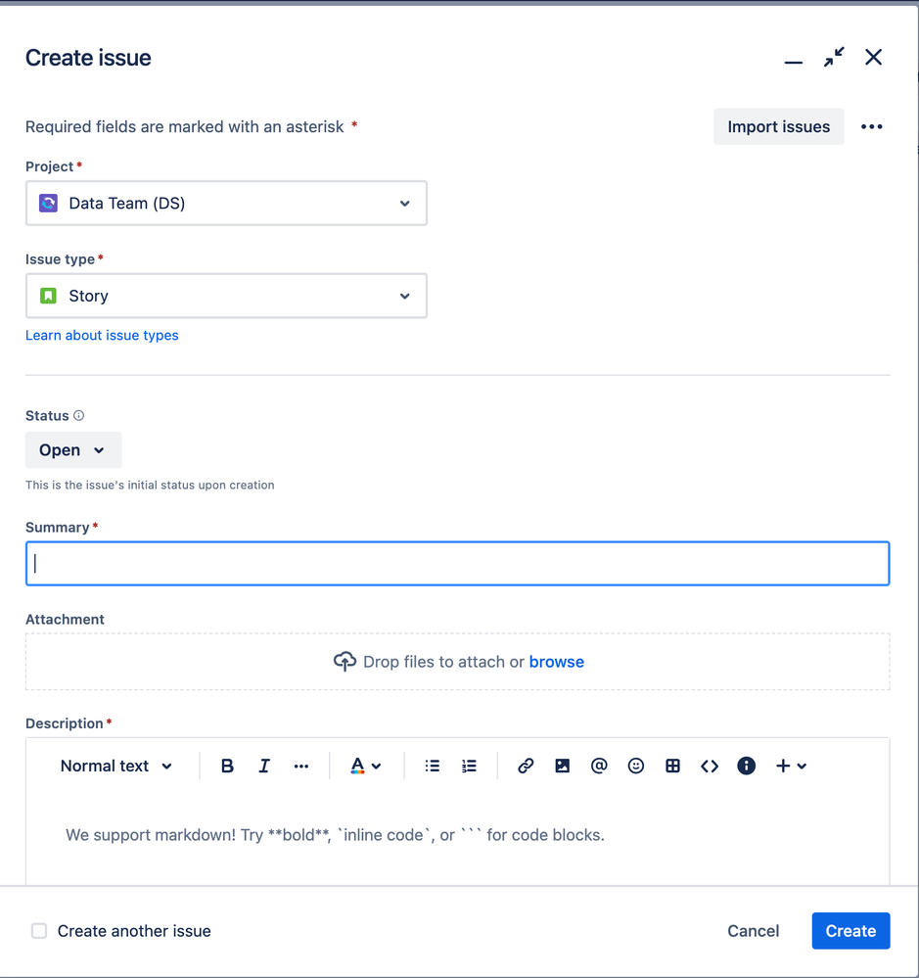The width and height of the screenshot is (919, 978).
Task: Mention a user with the @ icon
Action: 599,767
